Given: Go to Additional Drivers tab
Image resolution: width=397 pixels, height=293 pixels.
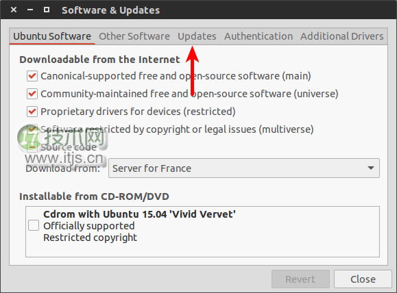Looking at the screenshot, I should click(x=342, y=36).
